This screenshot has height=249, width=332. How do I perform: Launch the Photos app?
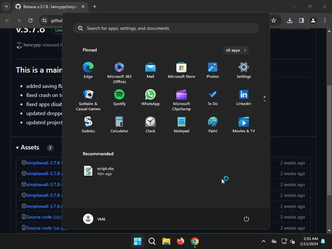(213, 70)
